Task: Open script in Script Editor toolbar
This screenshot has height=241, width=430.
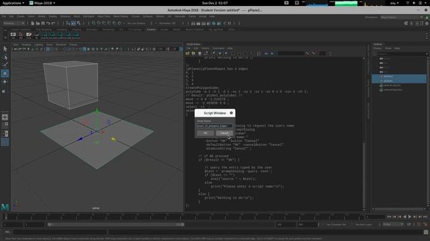Action: point(187,54)
